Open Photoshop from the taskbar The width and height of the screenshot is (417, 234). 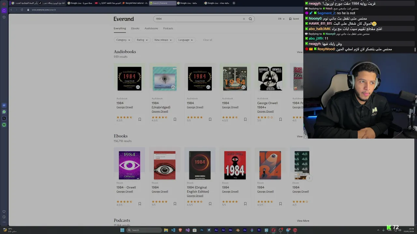coord(202,230)
